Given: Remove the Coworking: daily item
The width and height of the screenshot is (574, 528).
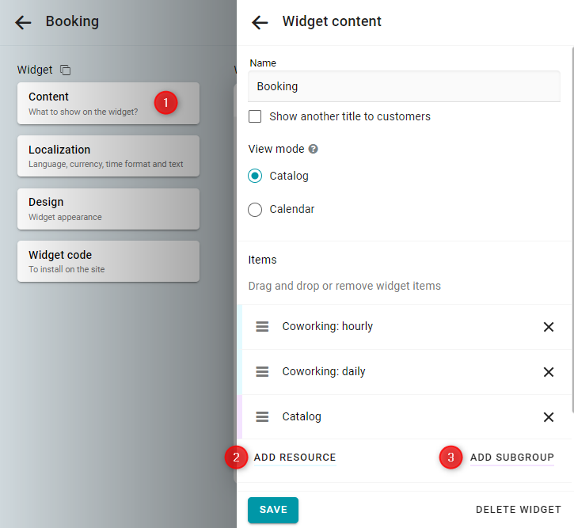Looking at the screenshot, I should [x=549, y=372].
